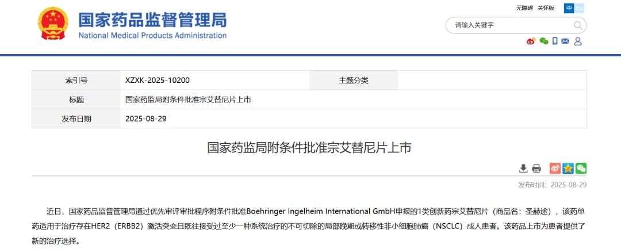Screen dimensions: 621x252
Task: Click title cell 国家药监局附条件批准宗艾替尼片上市
Action: (x=188, y=100)
